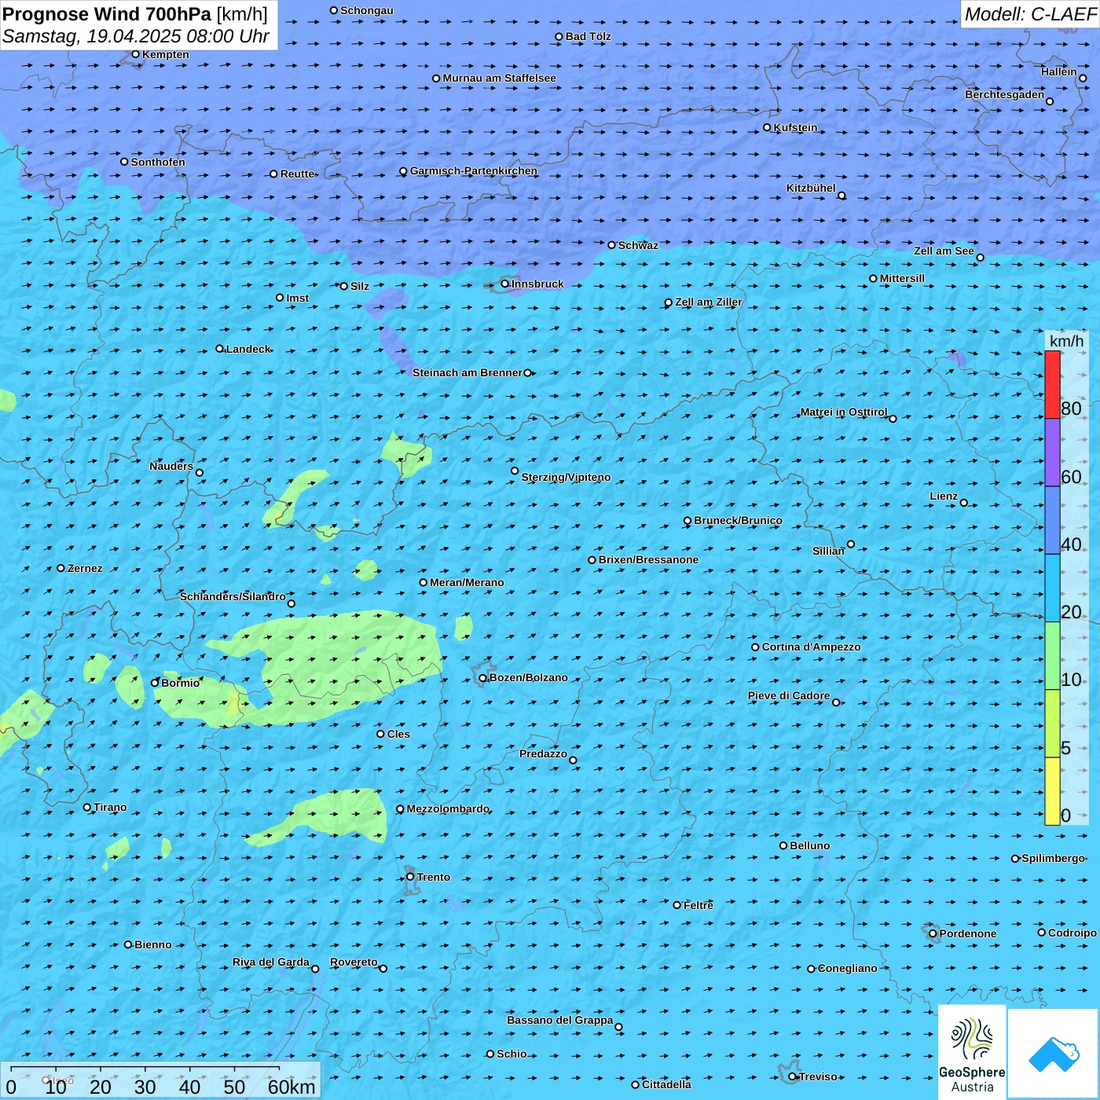
Task: Click the Trento city marker
Action: (410, 877)
